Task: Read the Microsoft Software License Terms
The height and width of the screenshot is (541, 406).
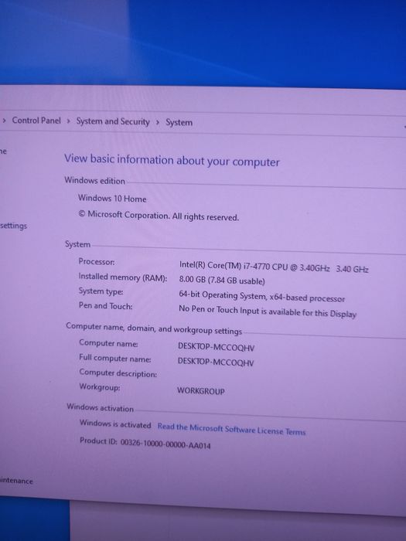Action: (231, 429)
